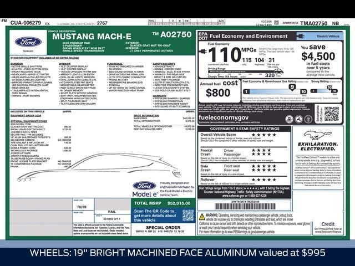
Task: Click the Smartphone QR code in fuel panel
Action: [x=331, y=114]
